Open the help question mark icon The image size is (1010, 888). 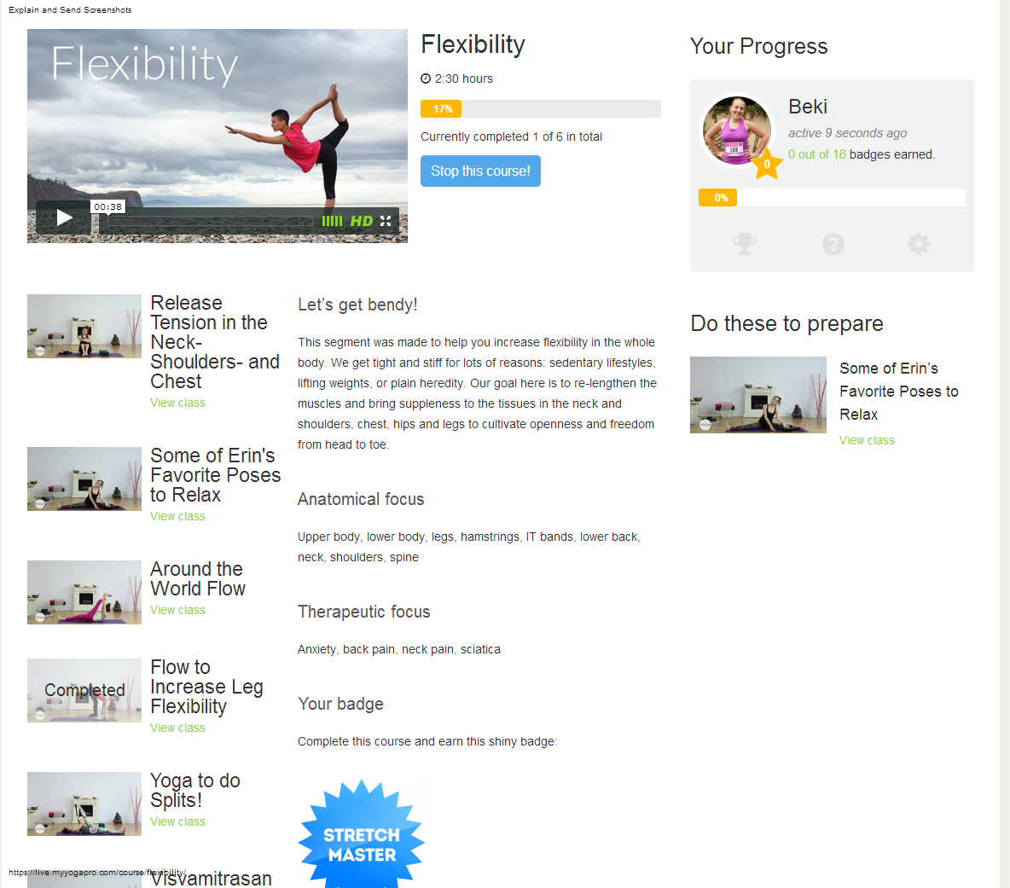pos(833,244)
